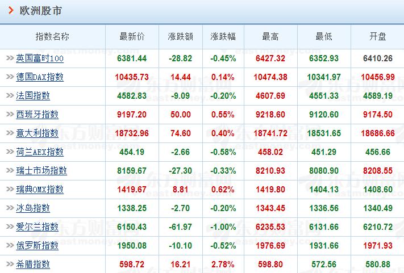Open the 瑞士市场指数 link
This screenshot has width=404, height=273.
[x=41, y=171]
